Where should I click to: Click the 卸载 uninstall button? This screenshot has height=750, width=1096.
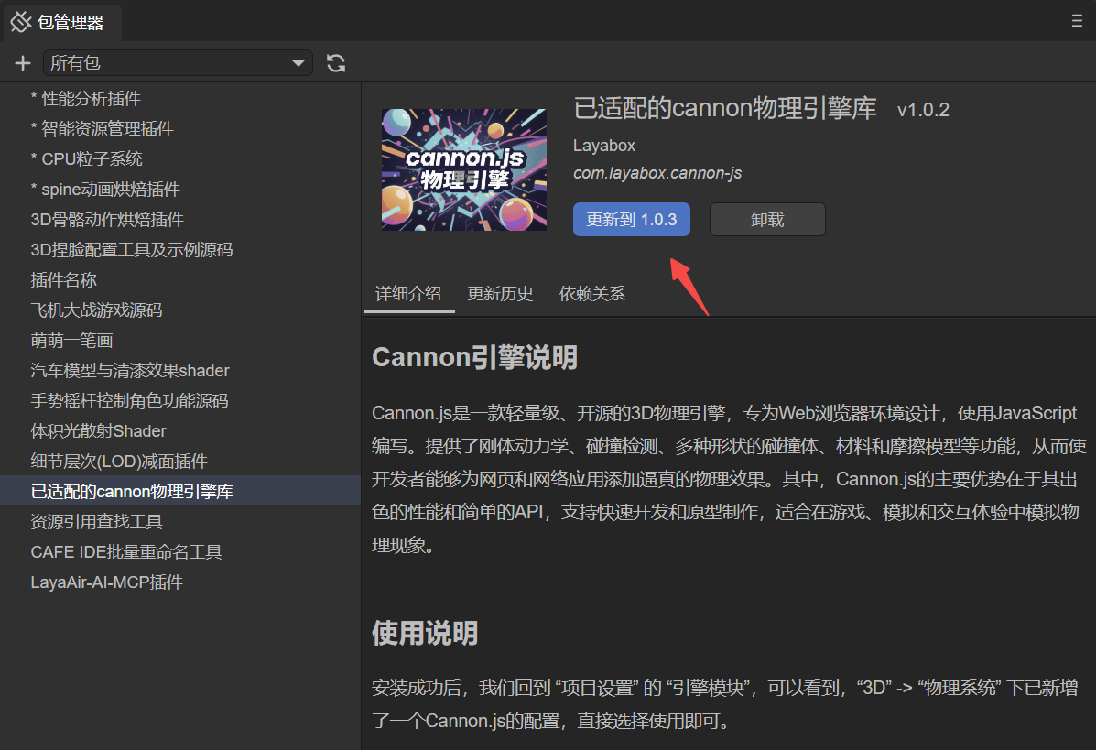(767, 220)
